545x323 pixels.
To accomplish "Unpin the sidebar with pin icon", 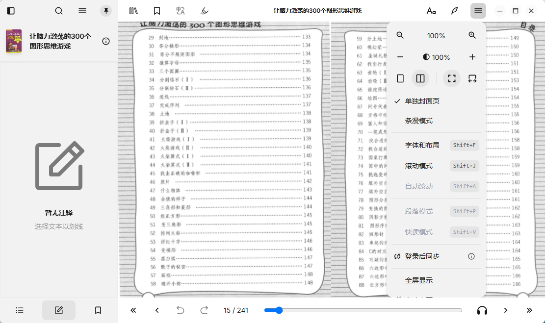I will point(106,11).
